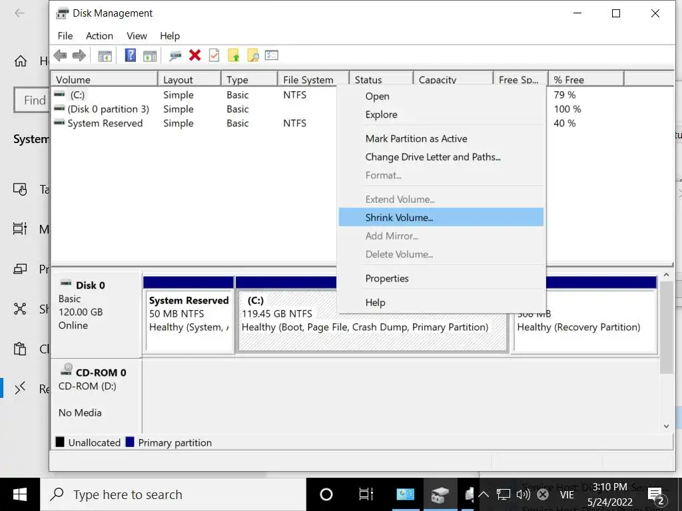This screenshot has height=511, width=682.
Task: Sort by the Capacity column header
Action: click(453, 80)
